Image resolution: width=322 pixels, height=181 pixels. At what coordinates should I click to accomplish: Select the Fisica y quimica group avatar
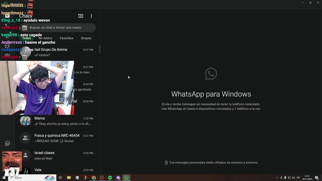[25, 138]
